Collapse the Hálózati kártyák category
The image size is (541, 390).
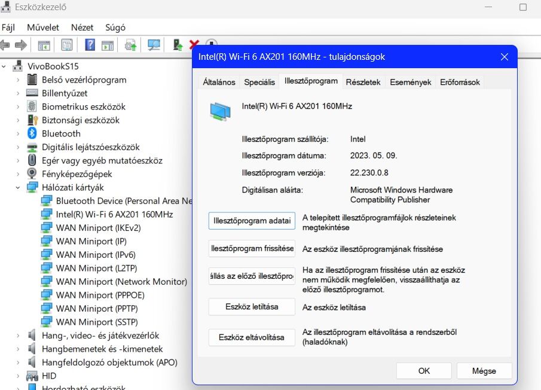[17, 187]
